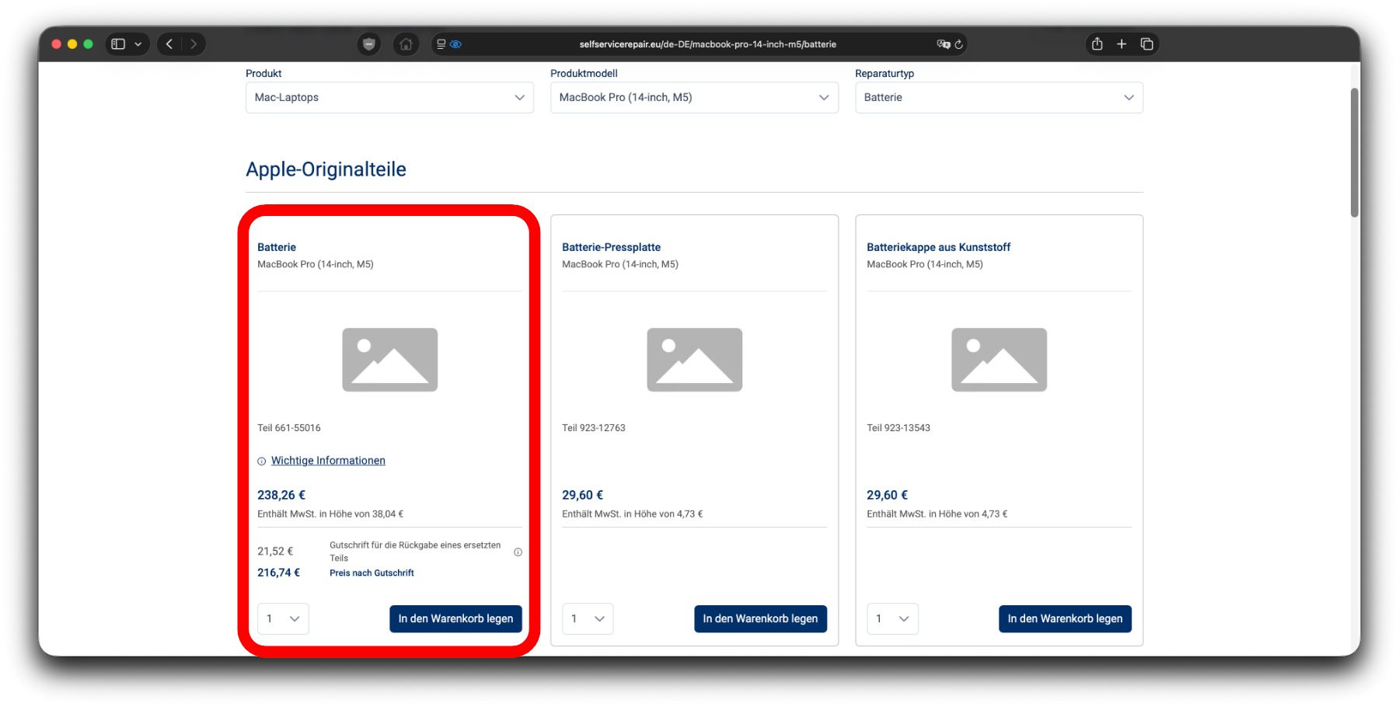Show info about the return credit
Image resolution: width=1399 pixels, height=707 pixels.
tap(518, 552)
